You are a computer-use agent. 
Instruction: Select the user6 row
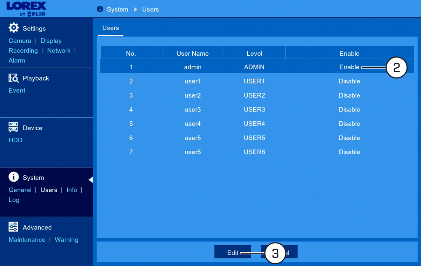(257, 152)
